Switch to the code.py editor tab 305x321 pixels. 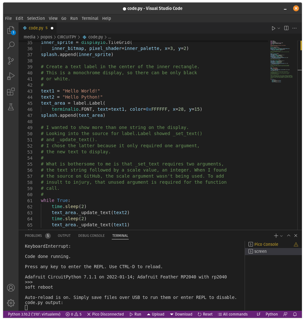coord(38,28)
